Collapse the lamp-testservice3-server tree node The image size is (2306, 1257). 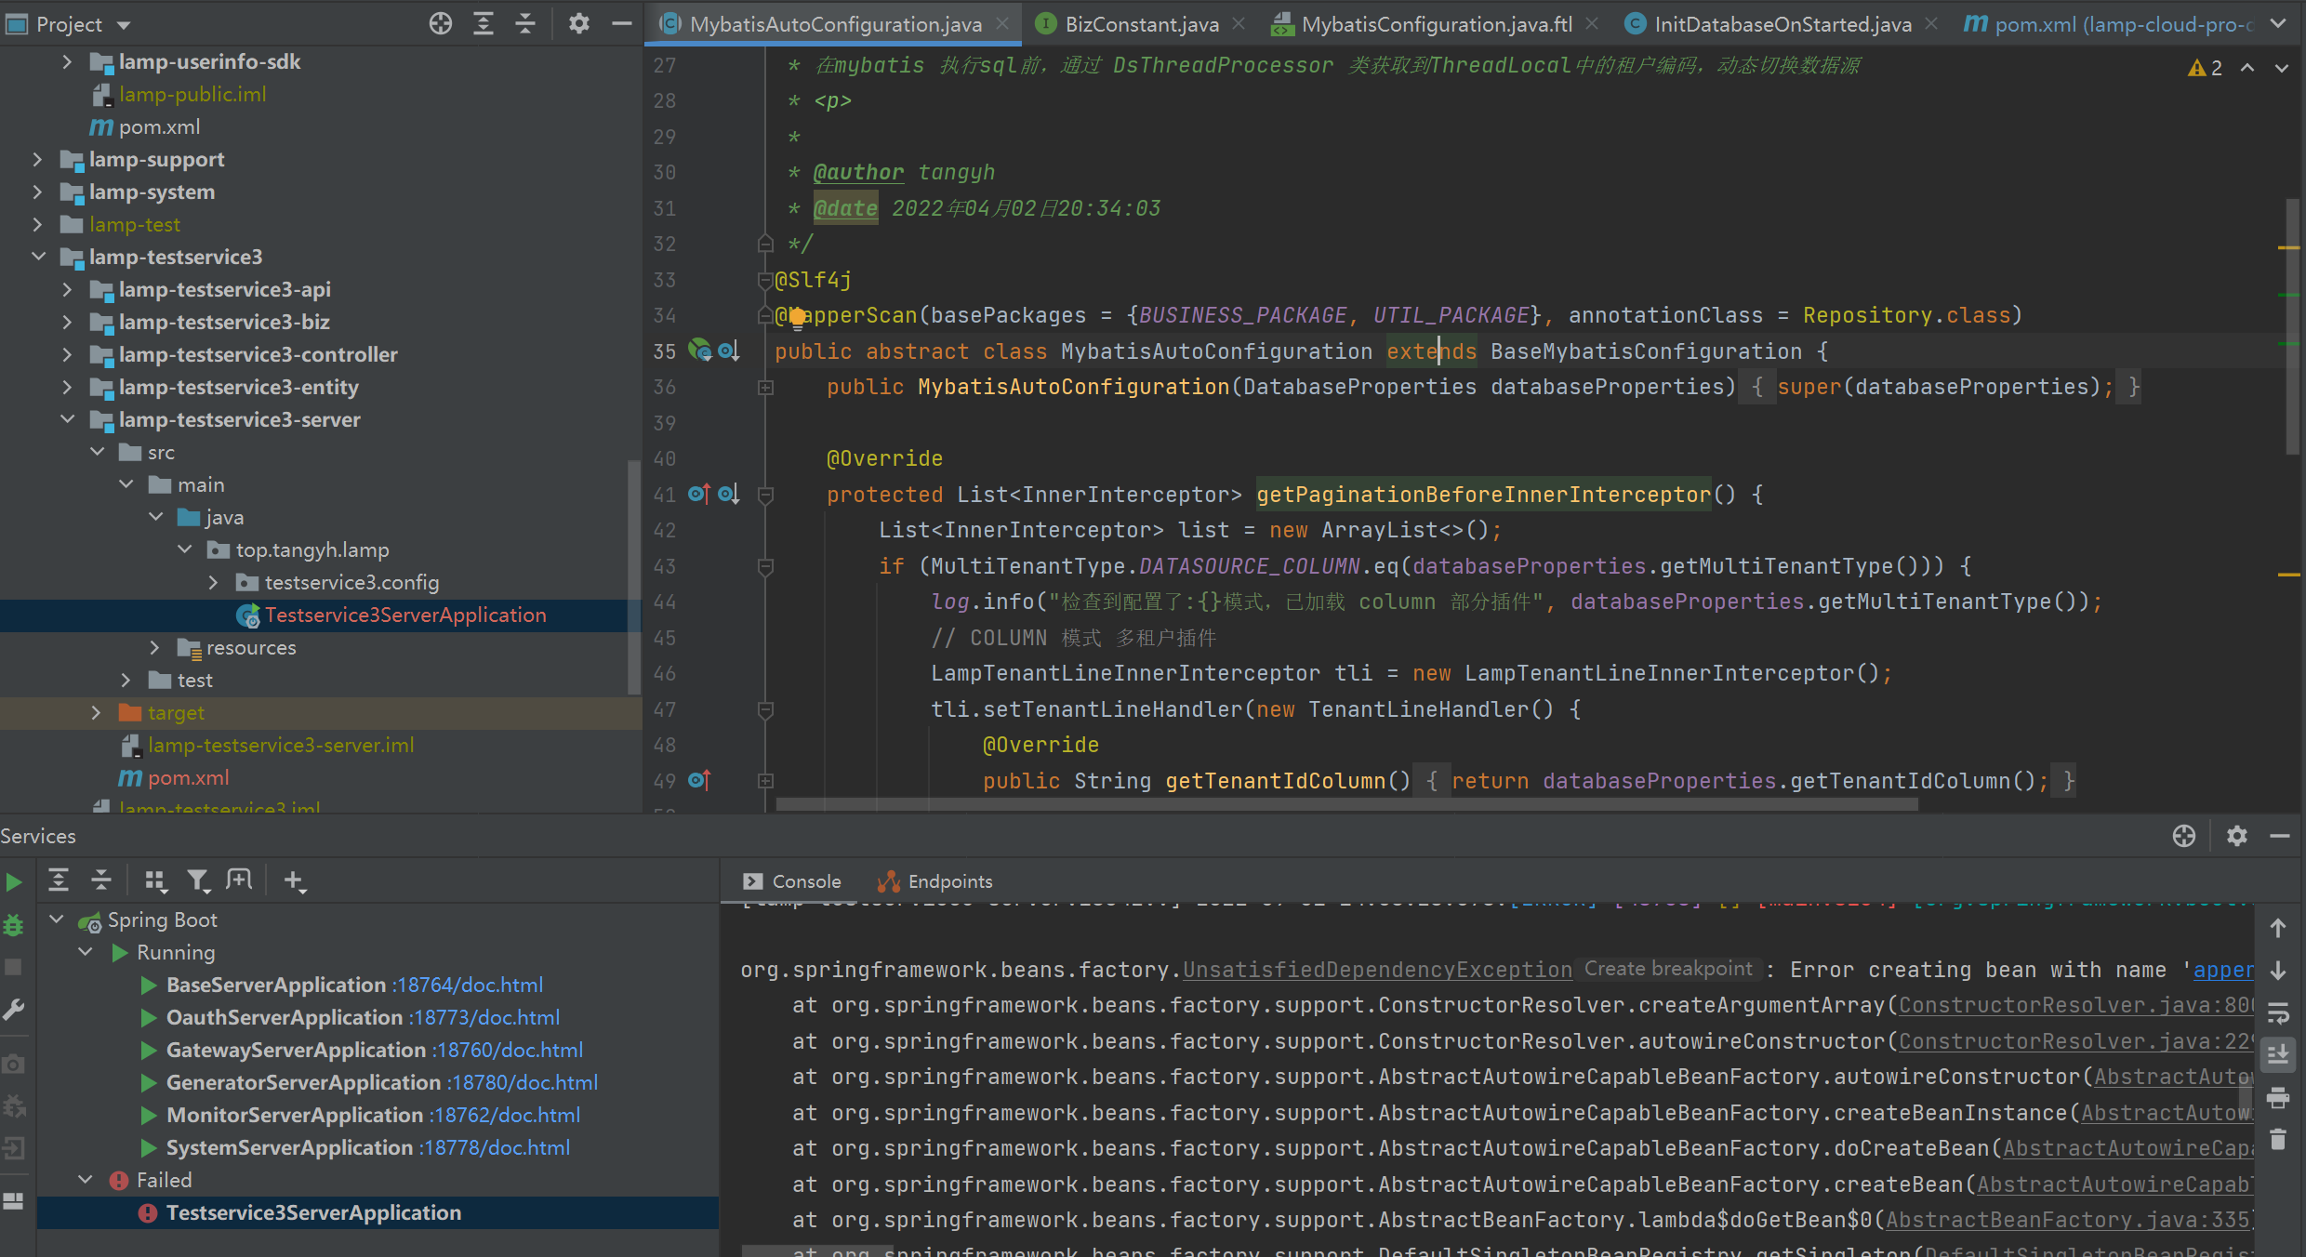click(x=67, y=419)
